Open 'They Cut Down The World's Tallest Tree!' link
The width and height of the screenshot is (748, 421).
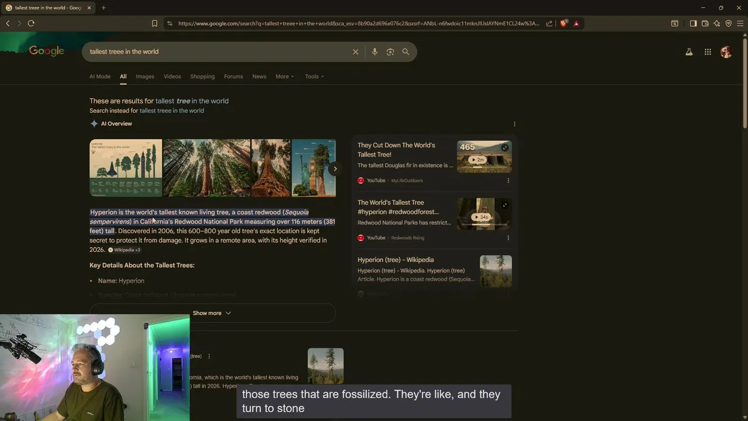click(396, 150)
